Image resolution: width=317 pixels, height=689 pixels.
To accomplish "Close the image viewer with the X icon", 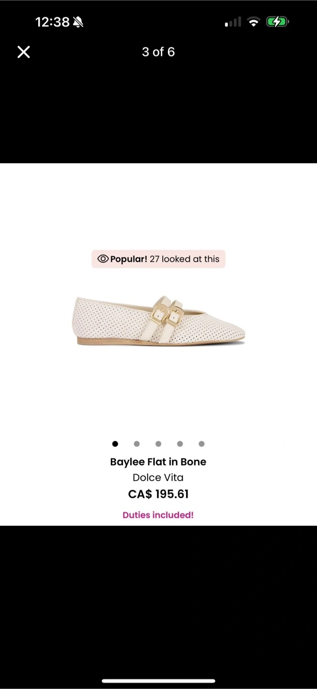I will click(x=23, y=52).
